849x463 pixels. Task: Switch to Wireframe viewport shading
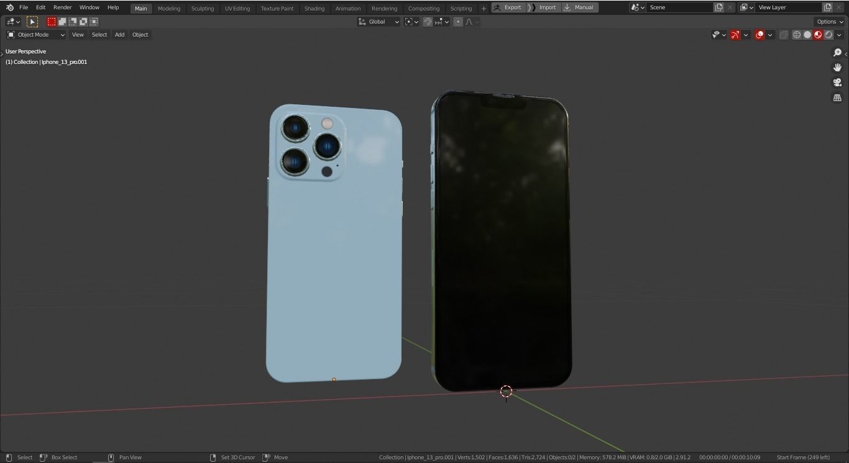coord(797,35)
